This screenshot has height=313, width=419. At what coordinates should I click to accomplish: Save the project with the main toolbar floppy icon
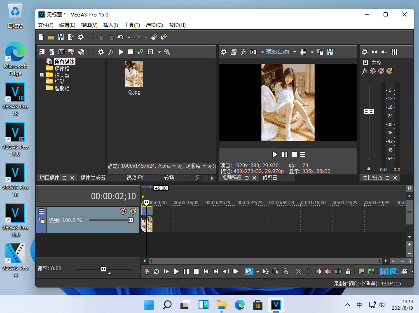[61, 37]
